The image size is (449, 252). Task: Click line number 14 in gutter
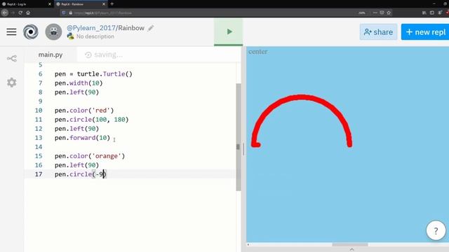(39, 147)
